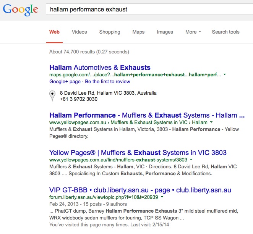Click You've visited this page many times text
253x234 pixels.
click(109, 225)
